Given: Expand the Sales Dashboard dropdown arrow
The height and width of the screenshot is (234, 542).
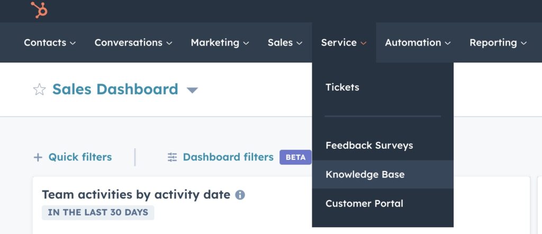Looking at the screenshot, I should (192, 90).
